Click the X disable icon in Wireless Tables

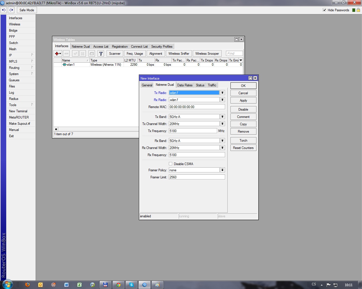coord(83,54)
